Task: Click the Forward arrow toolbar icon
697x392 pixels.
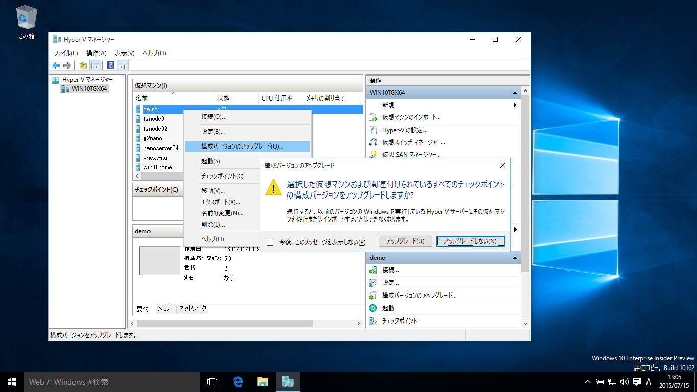Action: click(67, 65)
